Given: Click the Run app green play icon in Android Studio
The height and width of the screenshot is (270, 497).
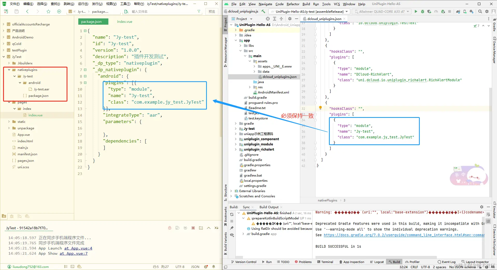Looking at the screenshot, I should coord(416,11).
